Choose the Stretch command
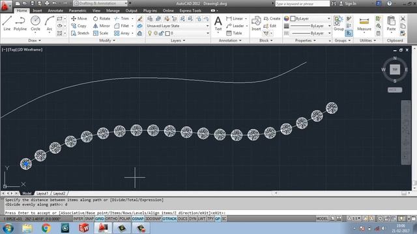Viewport: 417px width, 234px height. (x=80, y=33)
